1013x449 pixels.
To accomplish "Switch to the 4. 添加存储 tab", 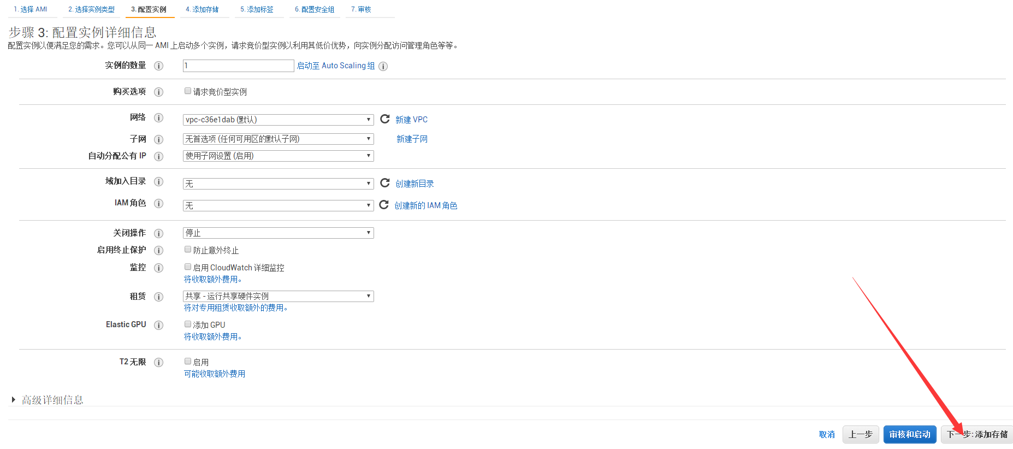I will [202, 9].
